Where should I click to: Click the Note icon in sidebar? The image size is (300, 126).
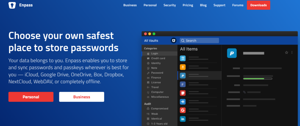(148, 68)
